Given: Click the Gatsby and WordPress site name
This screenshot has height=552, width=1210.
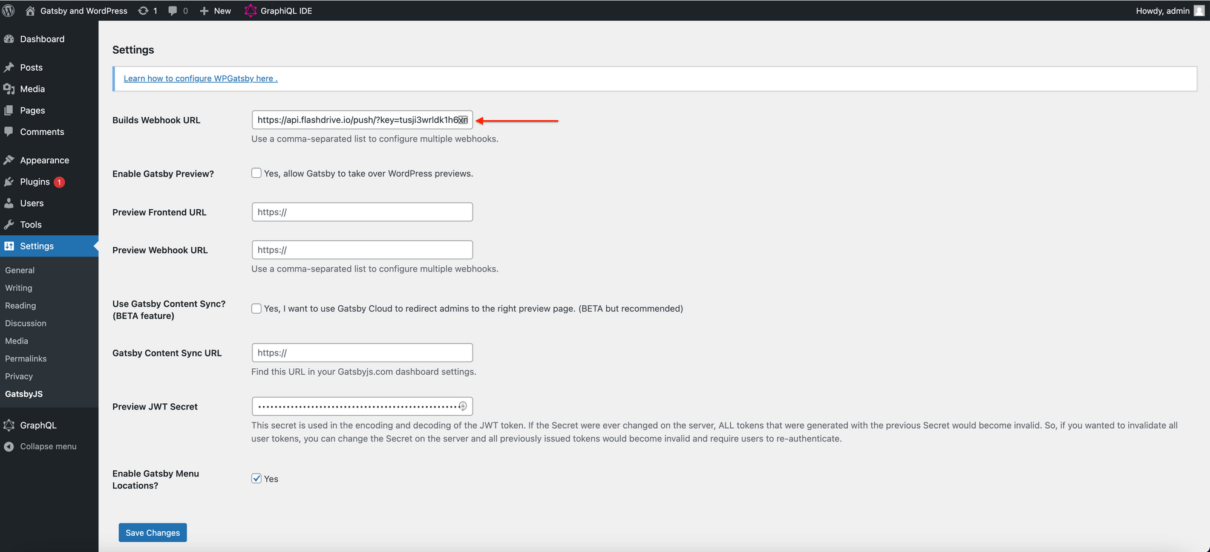Looking at the screenshot, I should 83,11.
